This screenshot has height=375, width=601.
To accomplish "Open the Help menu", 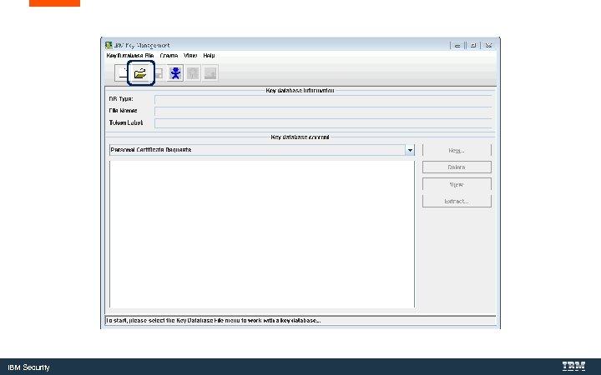I will [209, 56].
